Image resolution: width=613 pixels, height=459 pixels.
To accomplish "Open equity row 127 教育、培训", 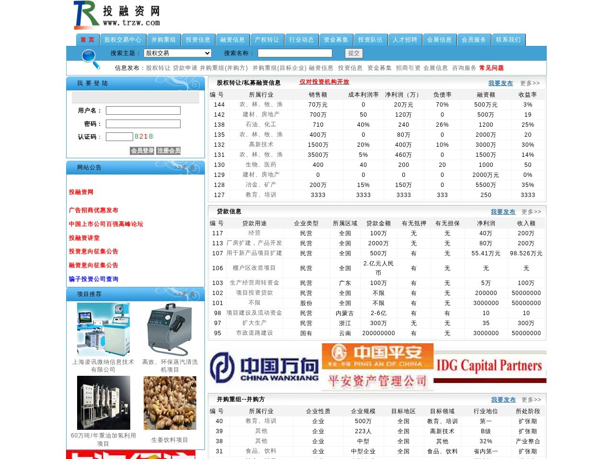I will [261, 195].
